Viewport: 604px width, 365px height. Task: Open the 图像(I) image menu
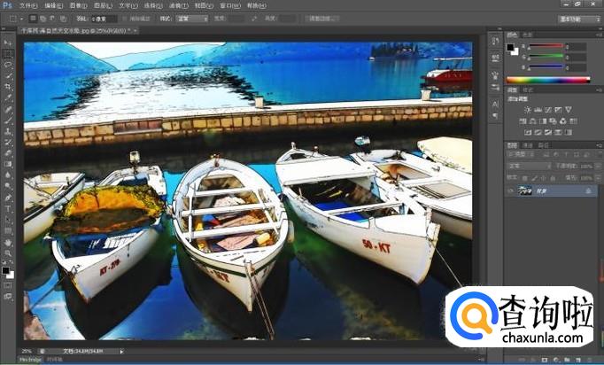[x=77, y=5]
